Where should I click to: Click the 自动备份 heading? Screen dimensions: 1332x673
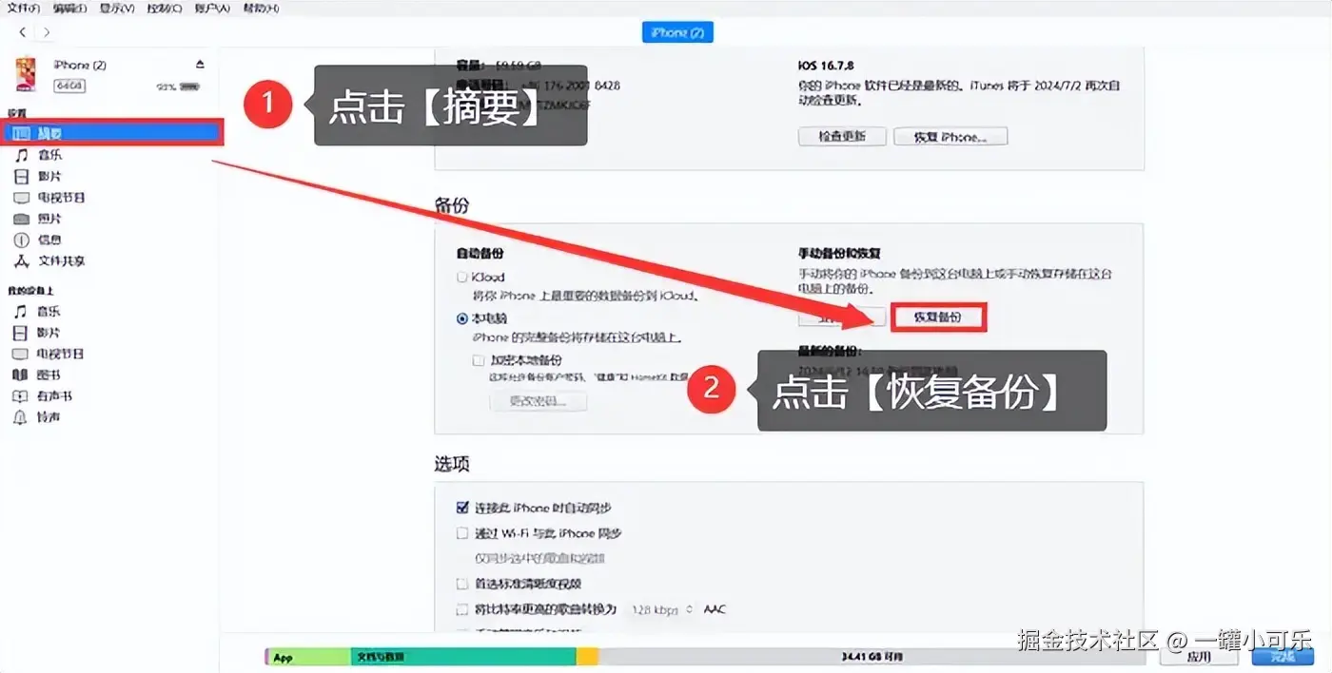coord(480,254)
